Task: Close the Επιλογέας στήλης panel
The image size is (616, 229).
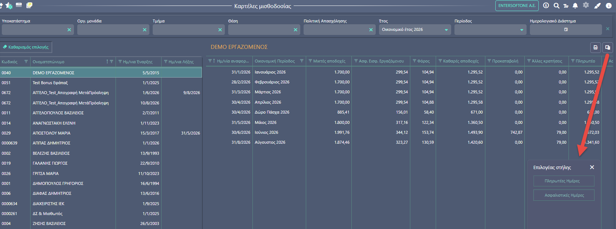Action: [x=592, y=167]
